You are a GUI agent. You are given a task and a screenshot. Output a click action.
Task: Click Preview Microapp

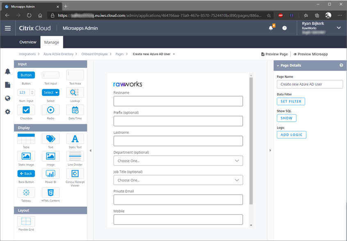[x=310, y=54]
